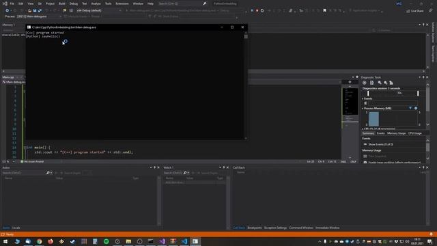
Task: Toggle the bookmark toolbar icon
Action: coord(324,10)
